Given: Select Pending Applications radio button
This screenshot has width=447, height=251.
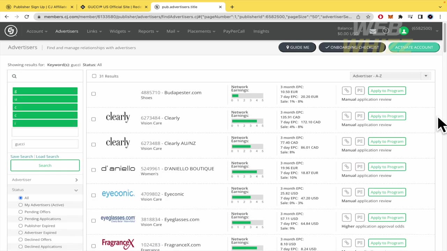Looking at the screenshot, I should coord(21,219).
